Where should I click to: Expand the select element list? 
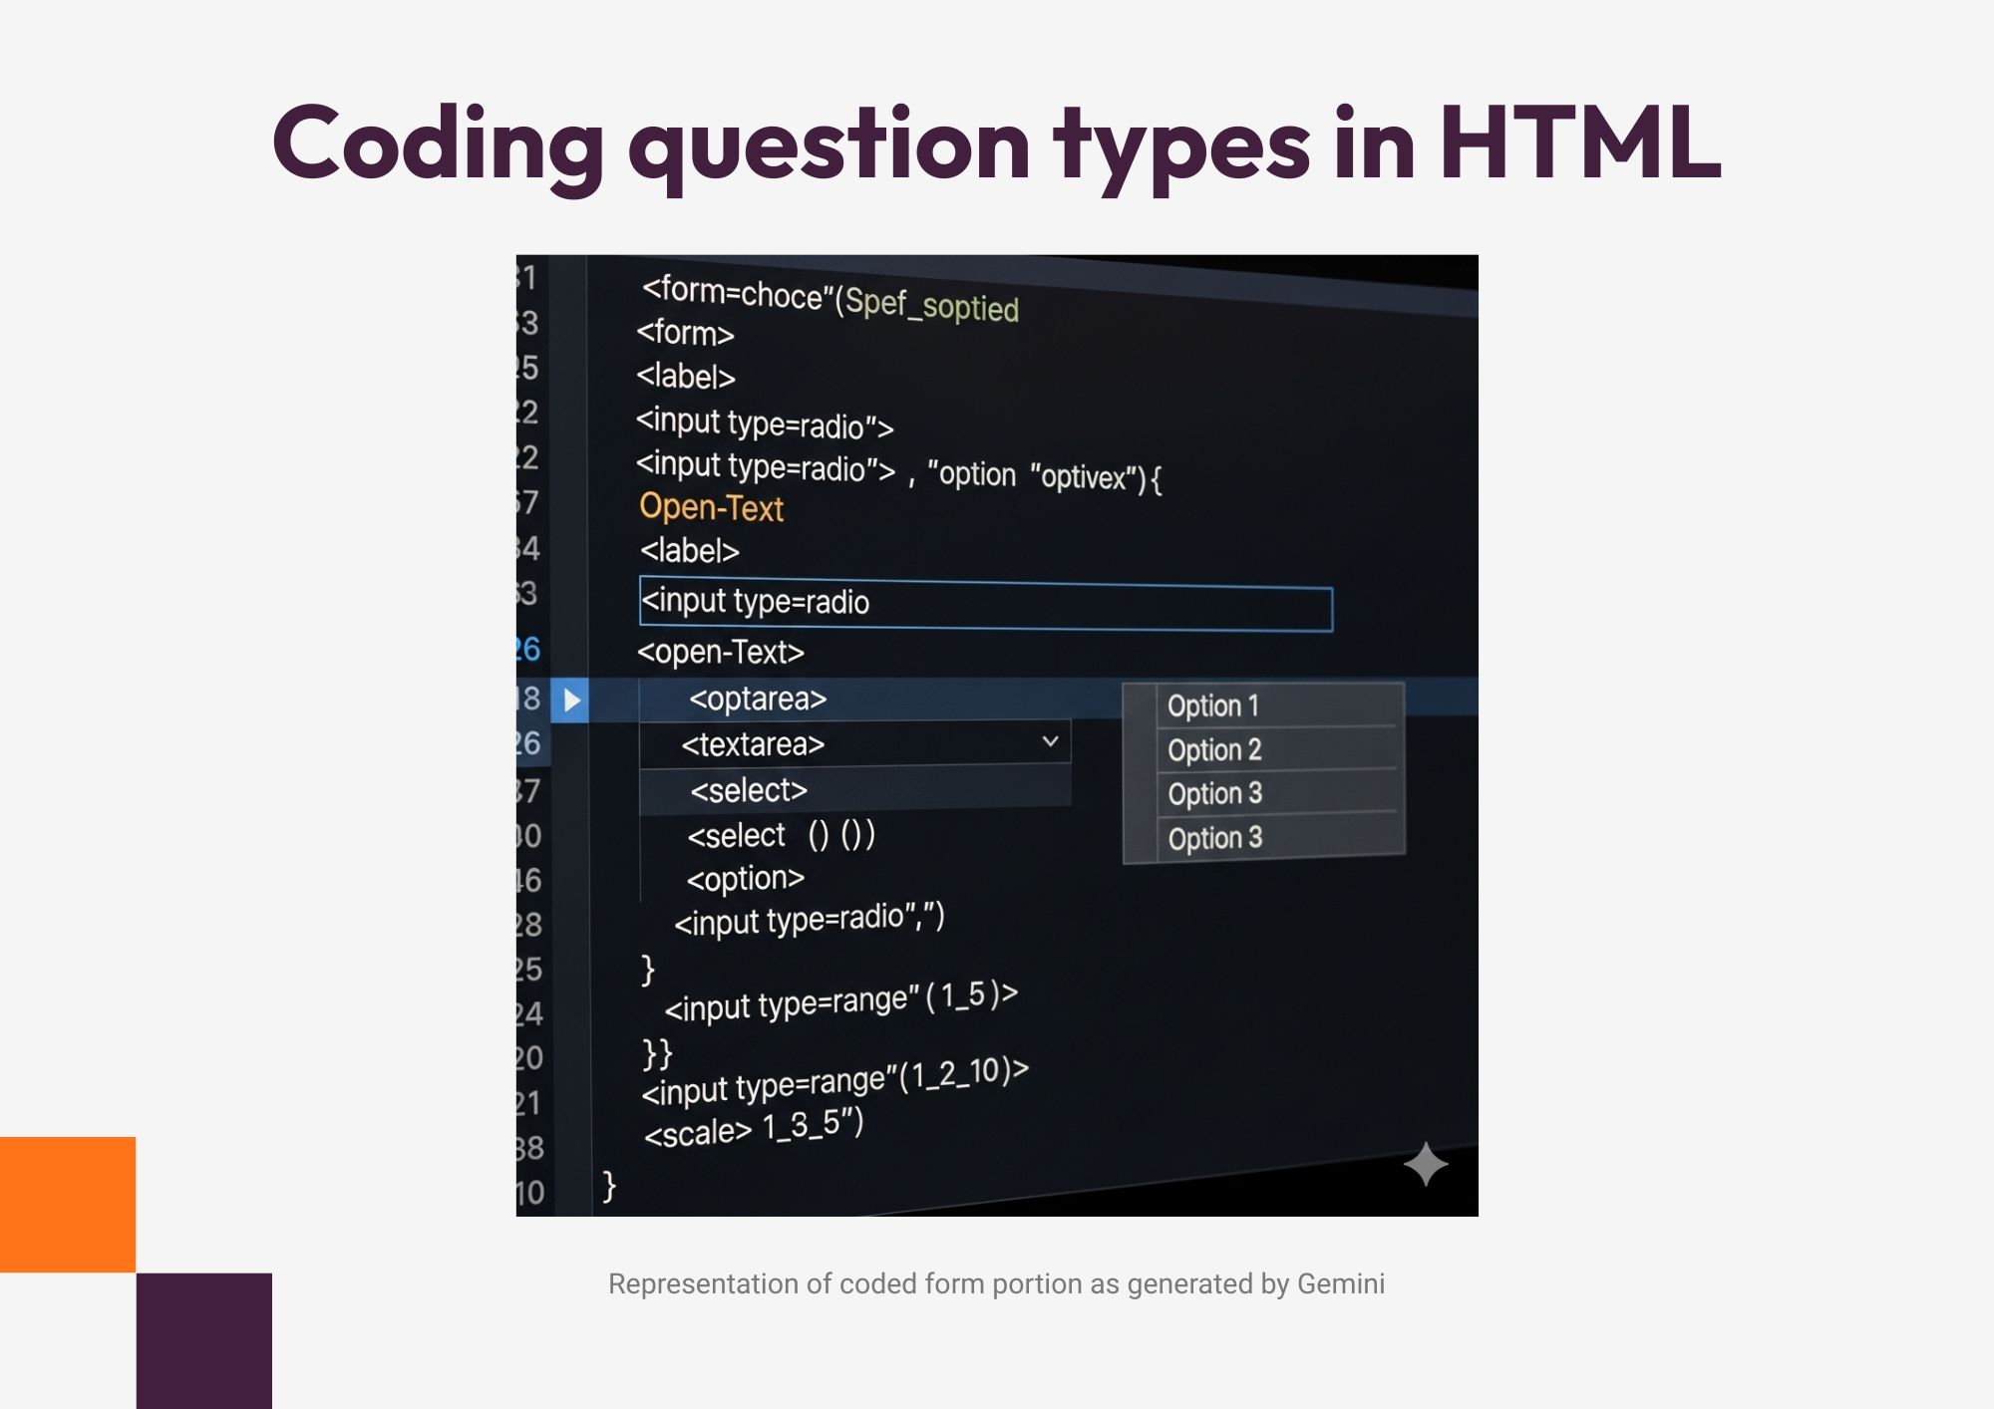(x=749, y=790)
